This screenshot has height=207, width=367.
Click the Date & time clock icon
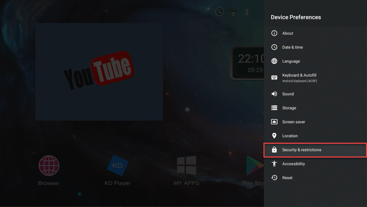pyautogui.click(x=274, y=47)
